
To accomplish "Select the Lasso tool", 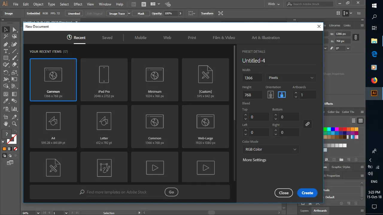I will 14,36.
